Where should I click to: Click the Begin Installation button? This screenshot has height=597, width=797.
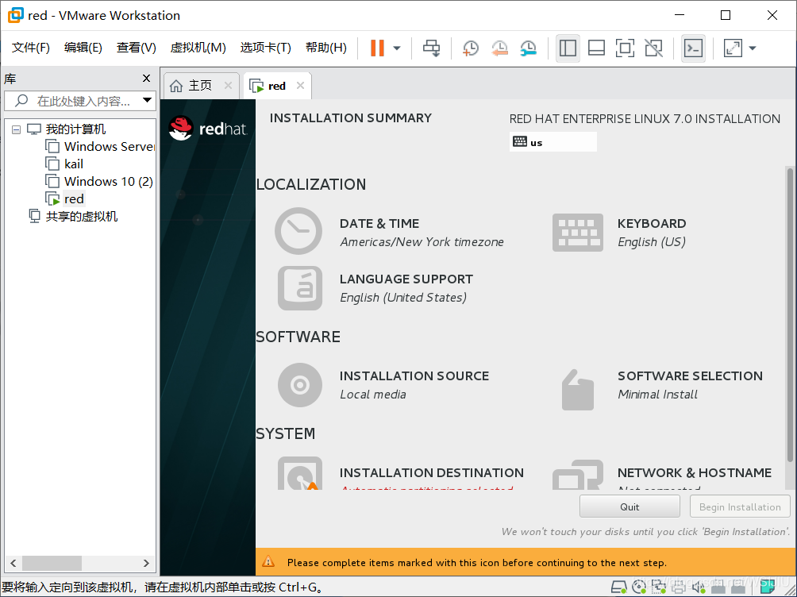740,506
